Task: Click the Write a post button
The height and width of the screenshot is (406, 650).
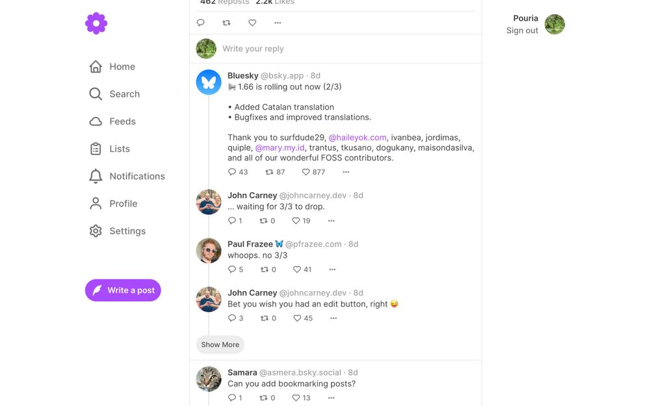Action: coord(122,290)
